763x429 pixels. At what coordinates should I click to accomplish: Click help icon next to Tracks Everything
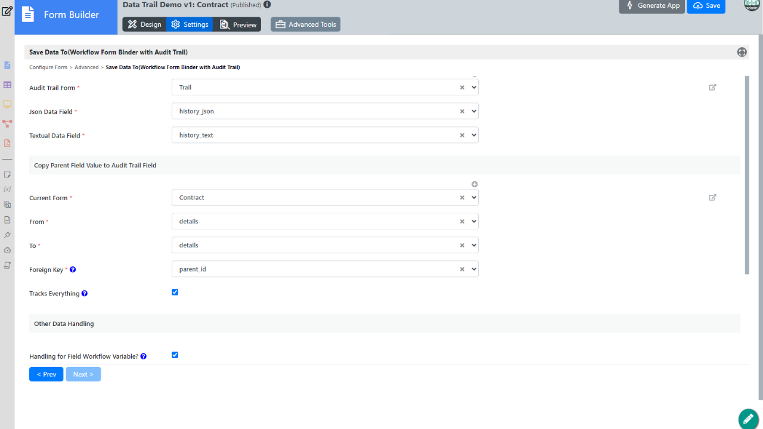tap(85, 294)
